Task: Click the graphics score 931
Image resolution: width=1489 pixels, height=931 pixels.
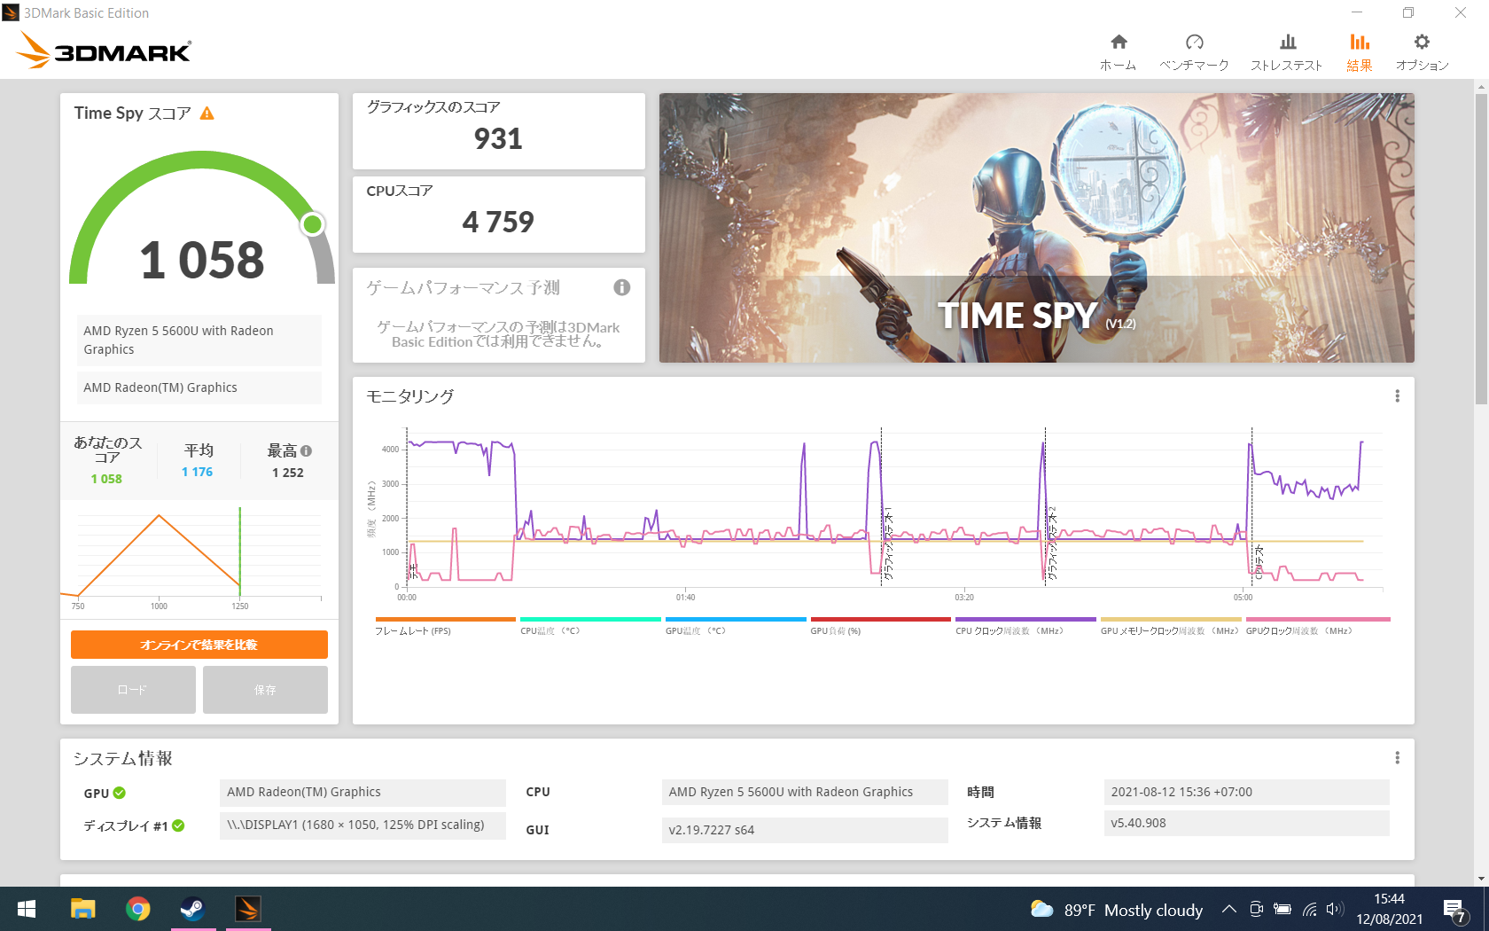Action: coord(498,138)
